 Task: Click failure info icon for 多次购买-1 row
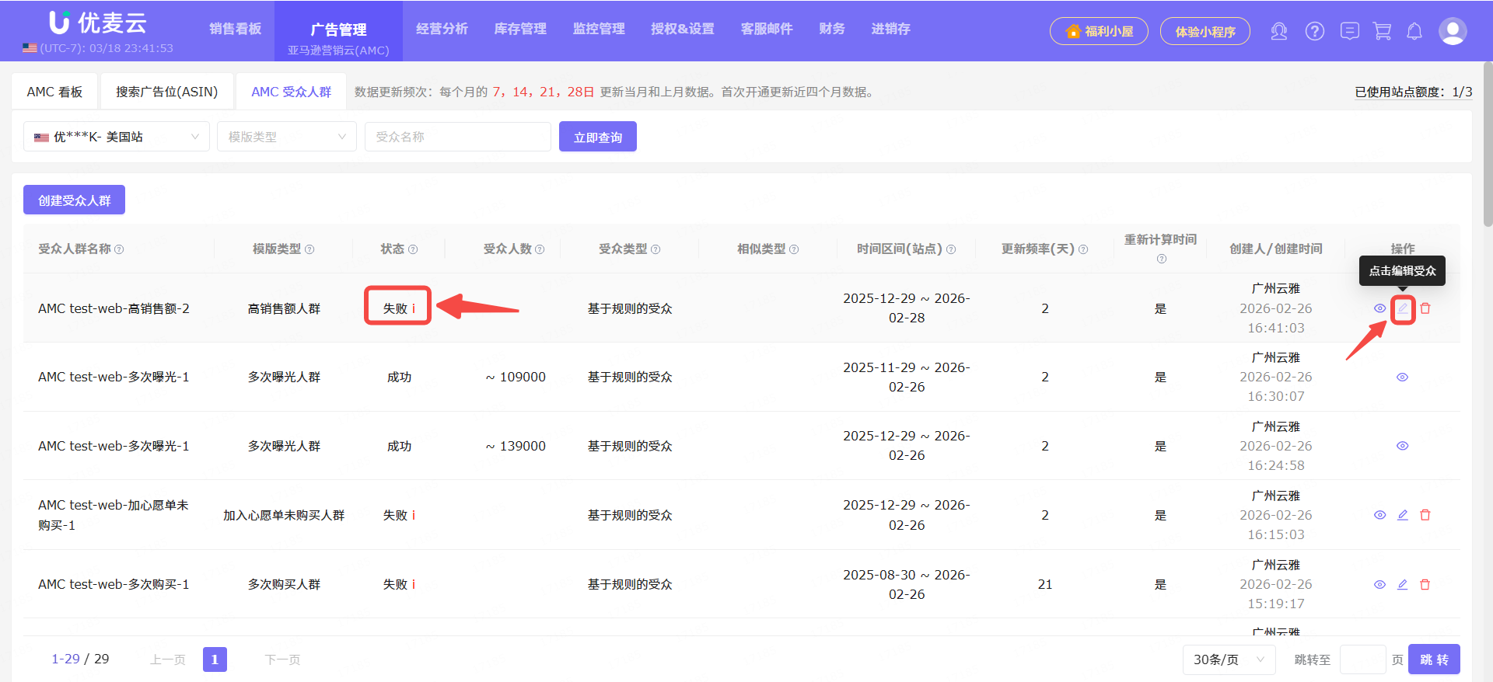(x=414, y=584)
